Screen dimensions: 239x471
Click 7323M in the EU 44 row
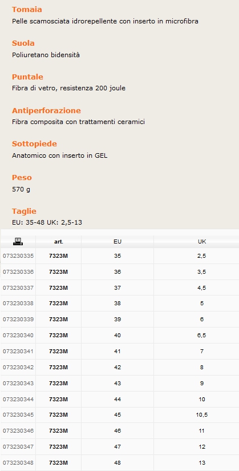click(x=59, y=399)
